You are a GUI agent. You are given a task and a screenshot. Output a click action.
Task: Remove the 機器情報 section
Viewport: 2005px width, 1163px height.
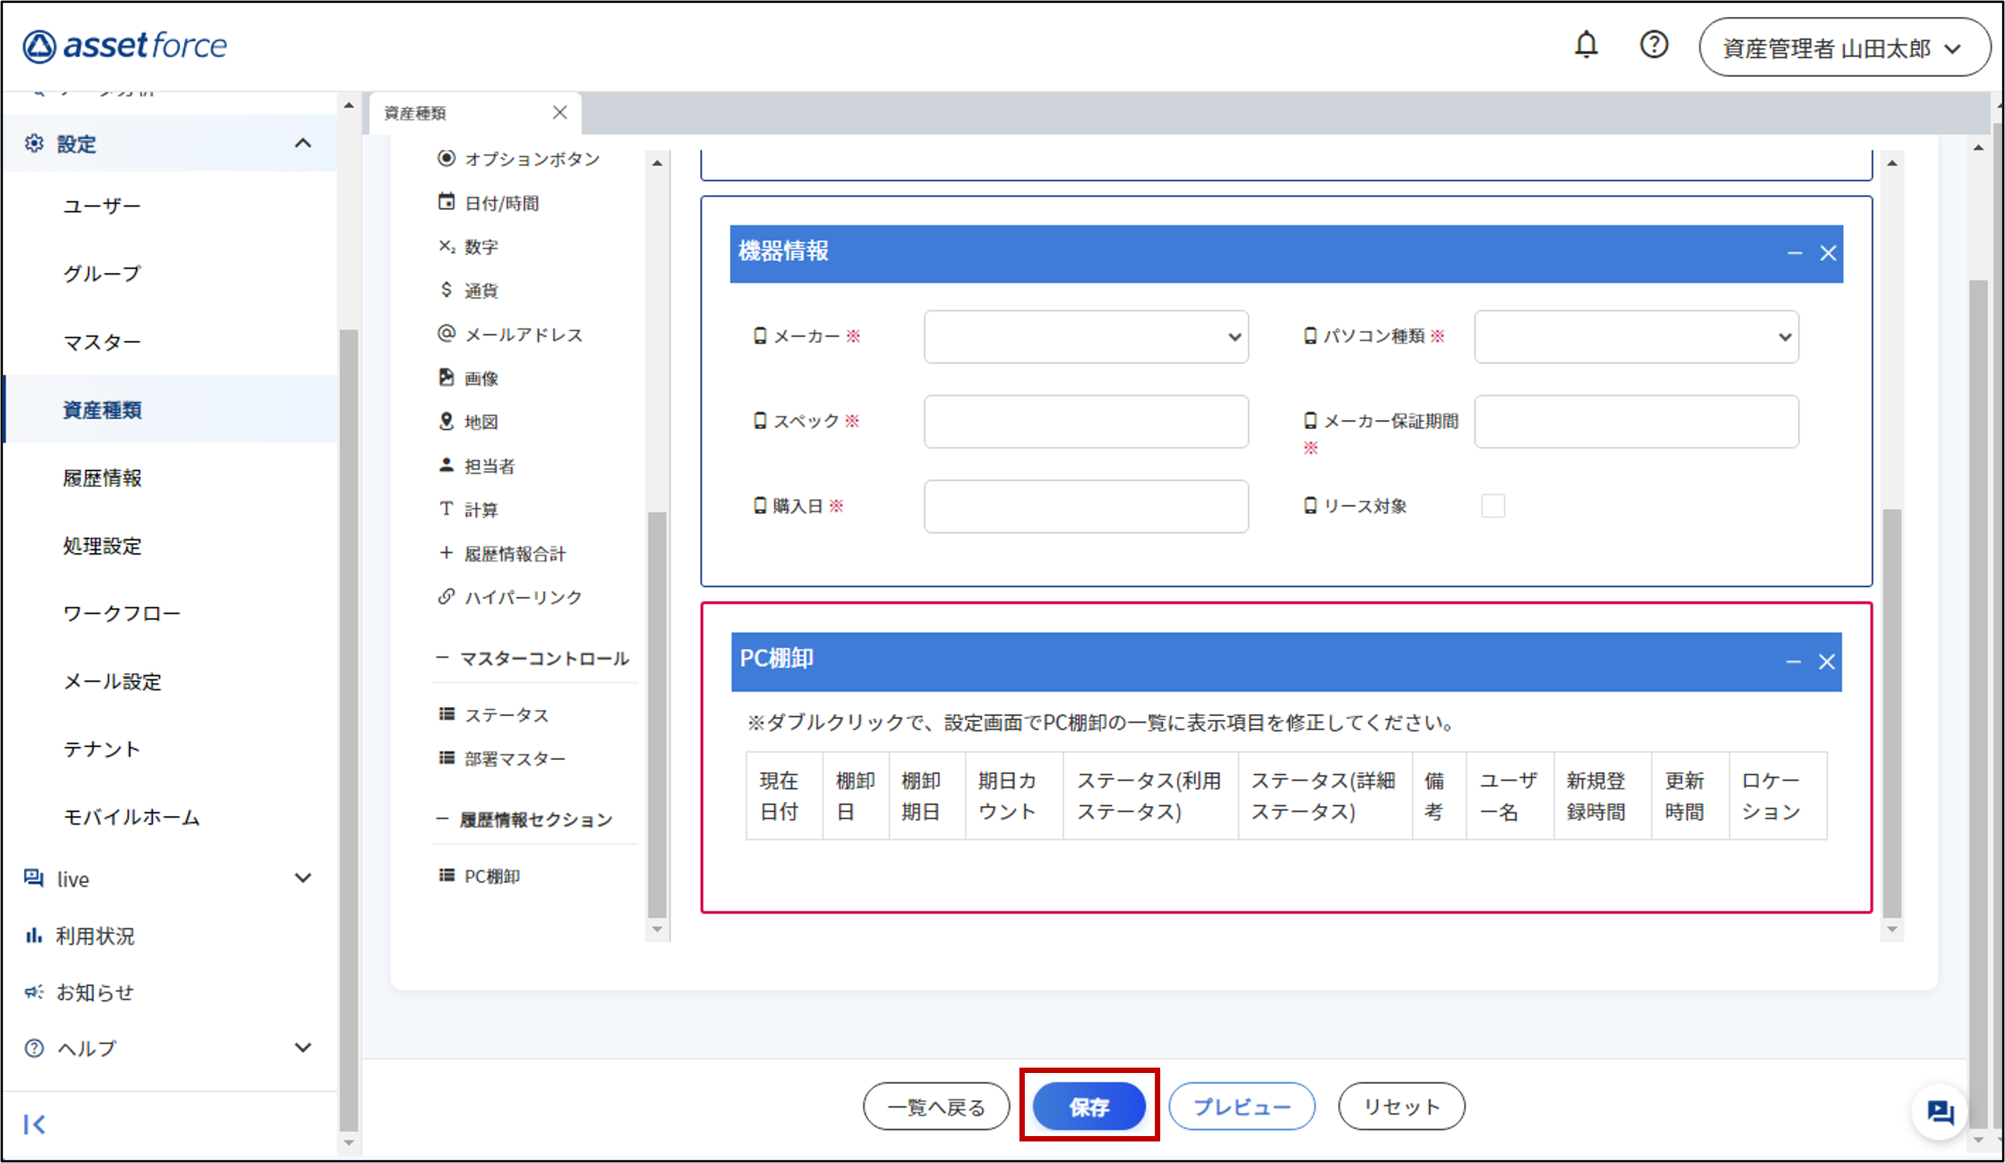pos(1827,253)
